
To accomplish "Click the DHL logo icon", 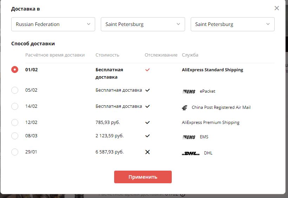I will pos(191,153).
